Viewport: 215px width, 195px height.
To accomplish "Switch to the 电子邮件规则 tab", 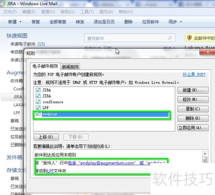I will 45,66.
